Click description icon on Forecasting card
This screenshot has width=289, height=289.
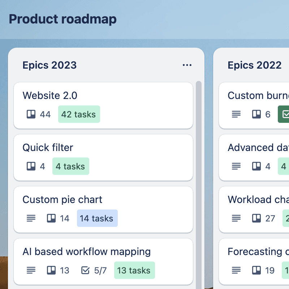click(236, 270)
